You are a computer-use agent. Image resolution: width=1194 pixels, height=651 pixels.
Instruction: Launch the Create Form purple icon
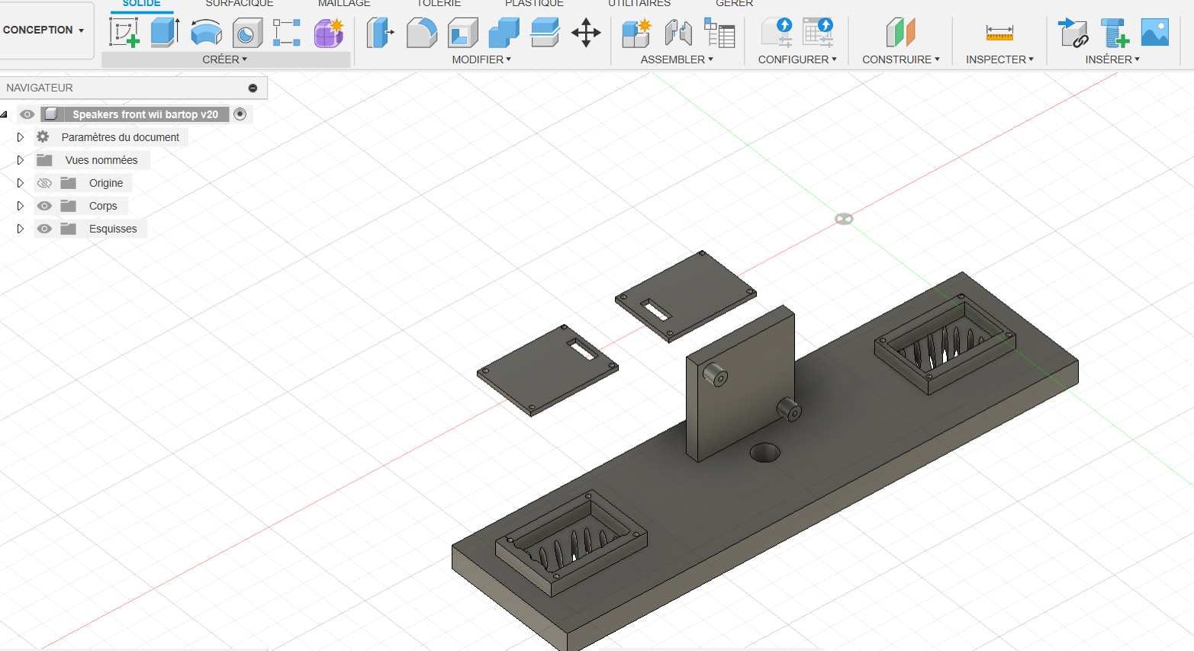click(x=329, y=33)
